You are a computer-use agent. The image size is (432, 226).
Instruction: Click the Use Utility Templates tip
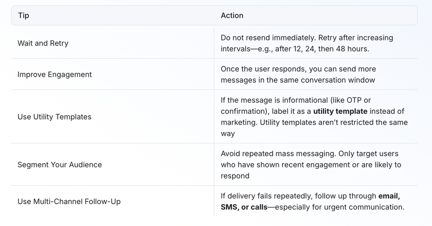54,117
